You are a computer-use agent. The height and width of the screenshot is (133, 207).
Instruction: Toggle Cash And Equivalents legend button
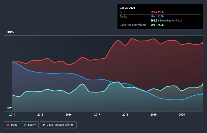click(x=58, y=125)
